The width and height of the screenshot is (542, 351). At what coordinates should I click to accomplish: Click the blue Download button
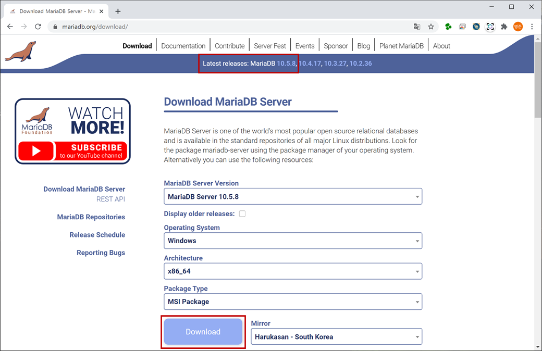click(x=203, y=332)
